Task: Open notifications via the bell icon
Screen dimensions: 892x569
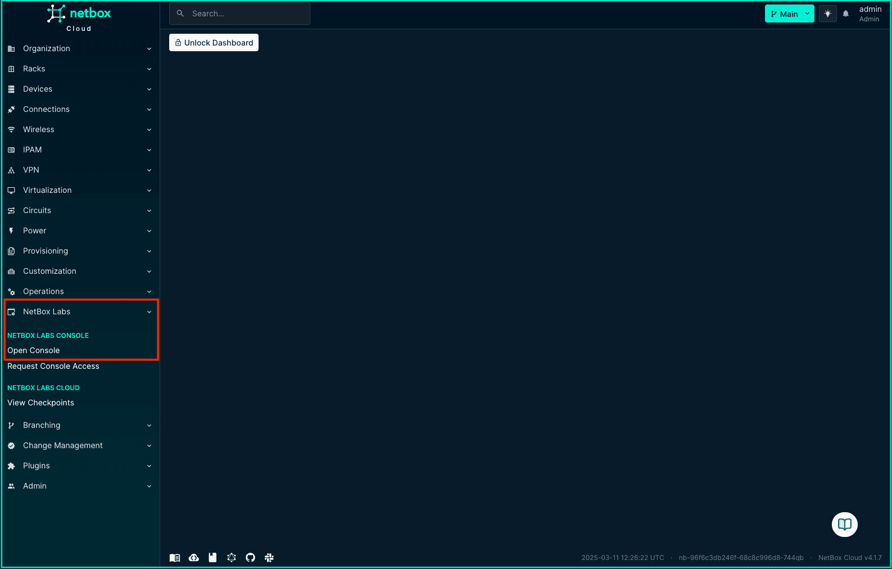Action: [x=846, y=13]
